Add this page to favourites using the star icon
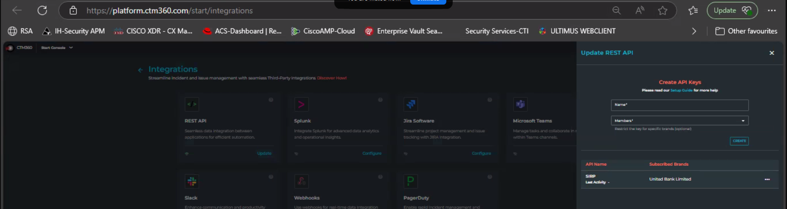Screen dimensions: 787x209 [663, 11]
